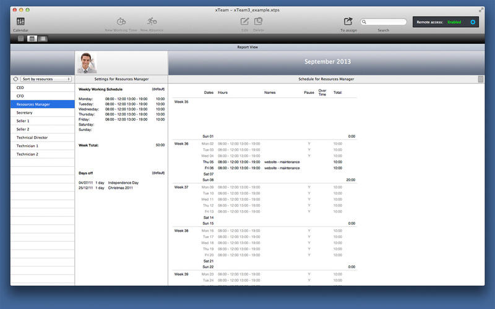
Task: Click the Names column header
Action: pos(270,93)
